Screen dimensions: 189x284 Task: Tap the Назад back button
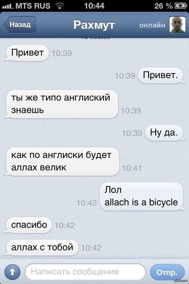coord(20,24)
